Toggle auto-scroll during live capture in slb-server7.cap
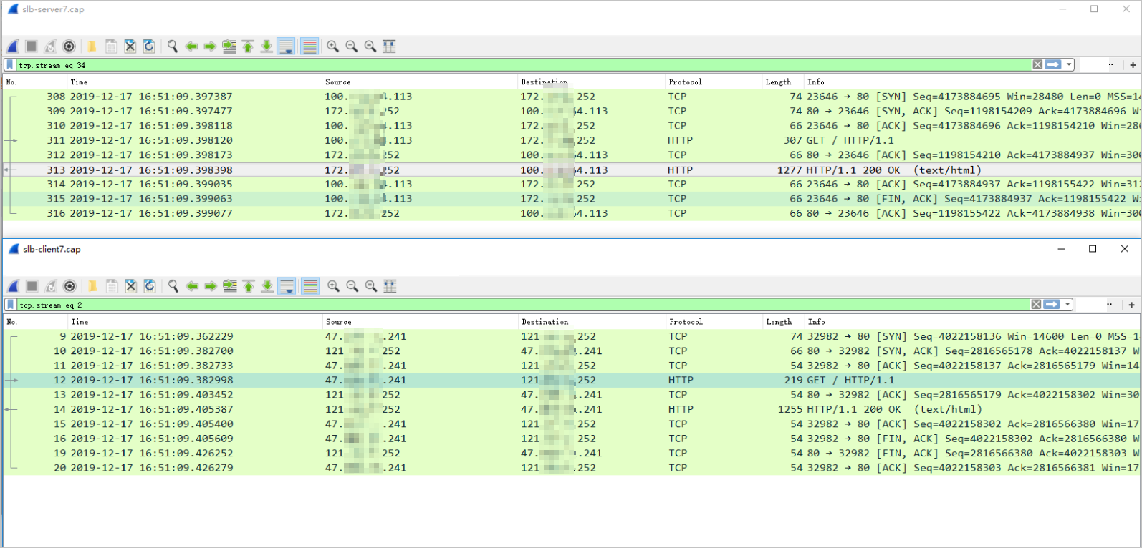 [x=286, y=47]
